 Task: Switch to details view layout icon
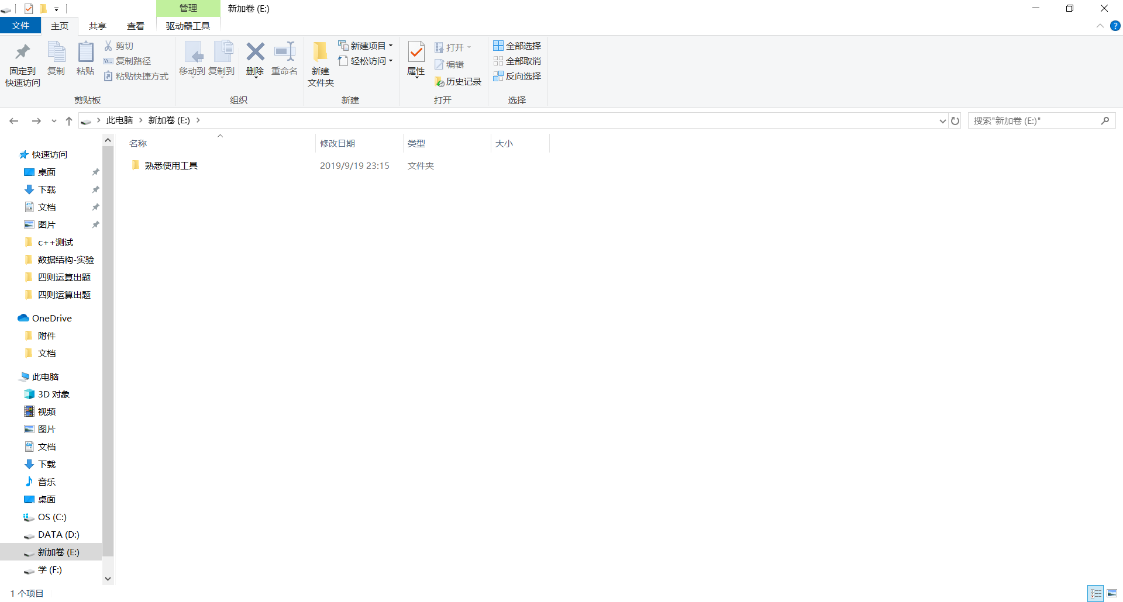point(1096,593)
